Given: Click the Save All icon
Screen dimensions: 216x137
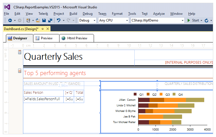Looking at the screenshot, I should (x=50, y=20).
